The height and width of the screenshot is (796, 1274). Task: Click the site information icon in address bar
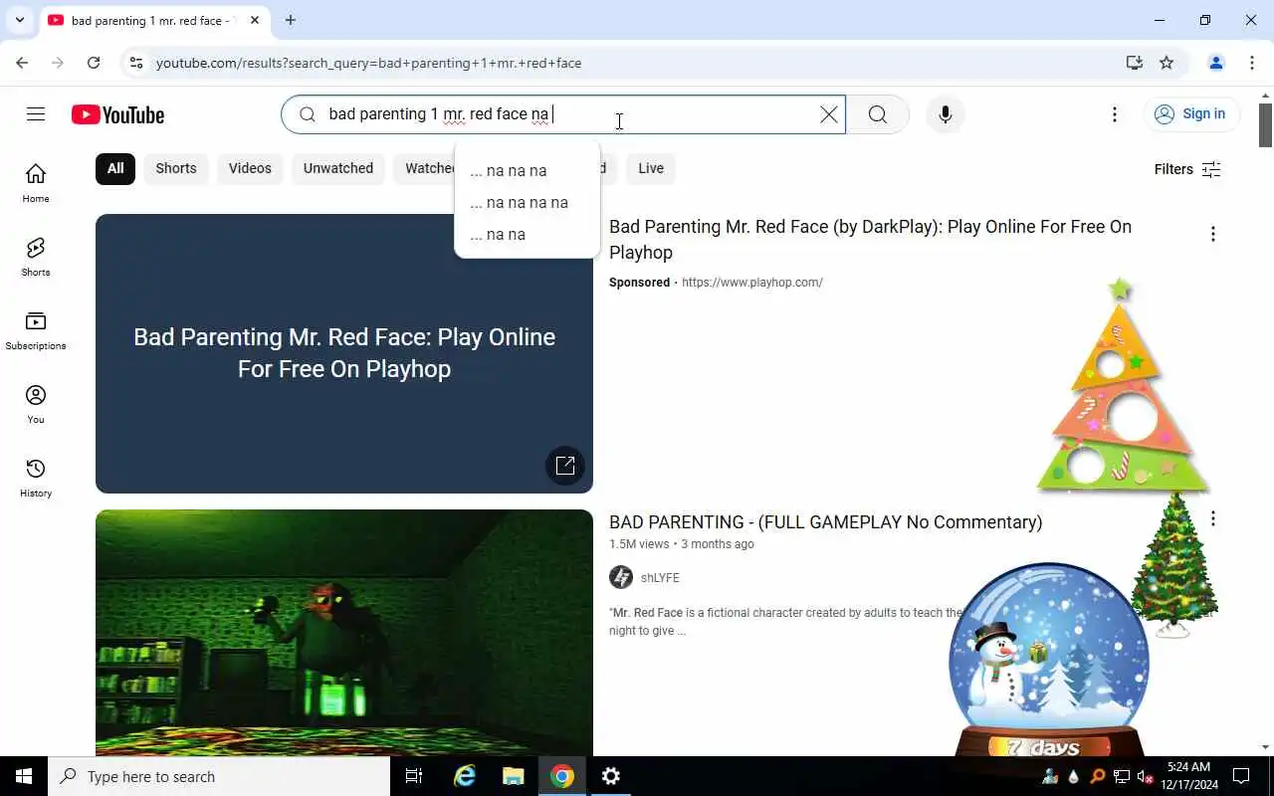tap(136, 63)
